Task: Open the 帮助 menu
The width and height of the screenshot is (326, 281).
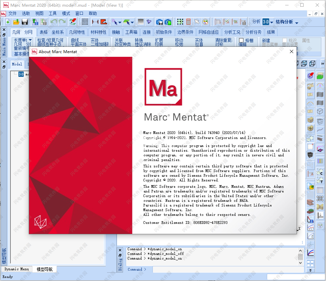Action: (x=93, y=13)
